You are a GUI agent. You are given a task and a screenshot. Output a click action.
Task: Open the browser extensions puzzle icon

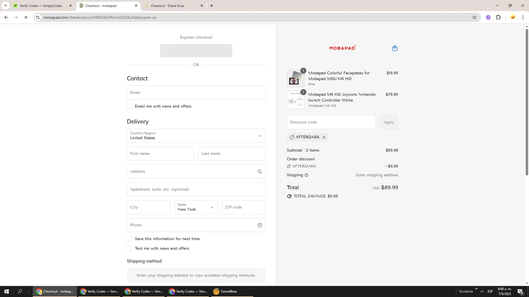click(498, 17)
